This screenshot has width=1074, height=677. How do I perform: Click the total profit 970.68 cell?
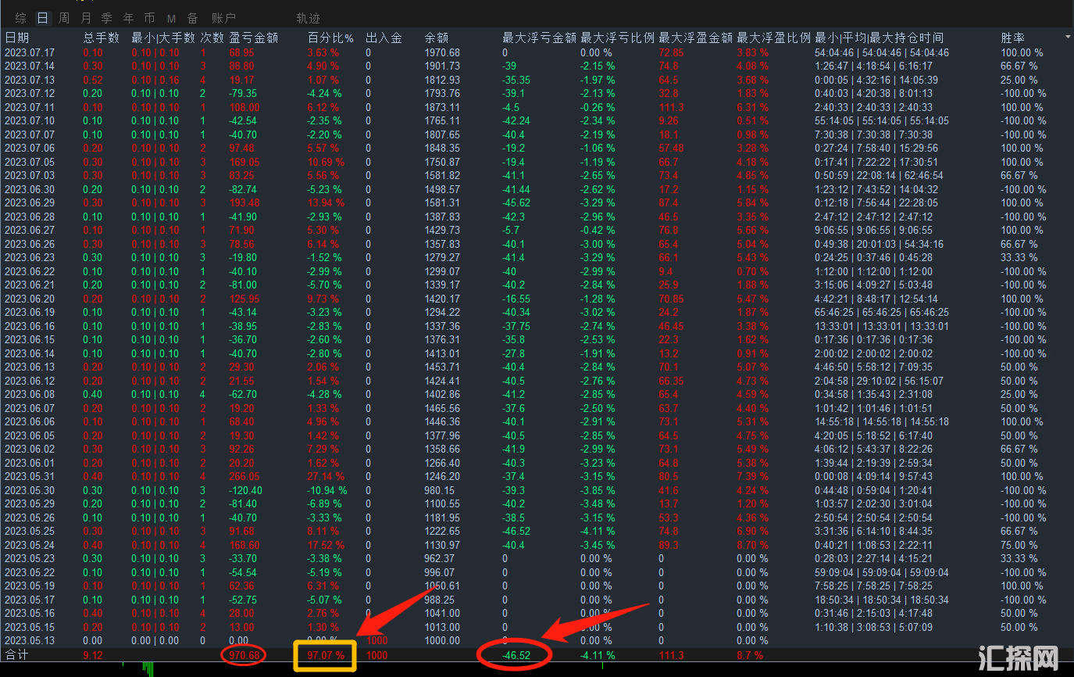click(243, 654)
